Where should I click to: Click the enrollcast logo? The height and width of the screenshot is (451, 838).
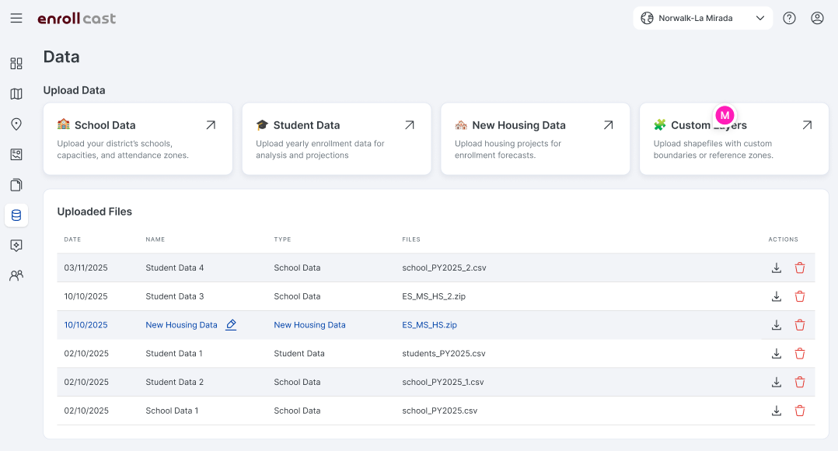coord(76,18)
